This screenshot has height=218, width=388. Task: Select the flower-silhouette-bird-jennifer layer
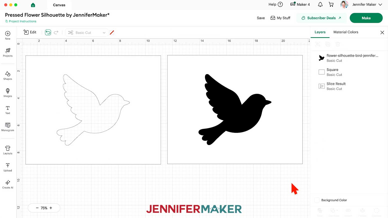click(349, 58)
